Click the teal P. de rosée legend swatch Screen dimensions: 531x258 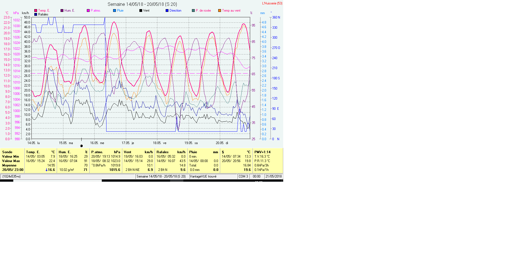pos(193,11)
